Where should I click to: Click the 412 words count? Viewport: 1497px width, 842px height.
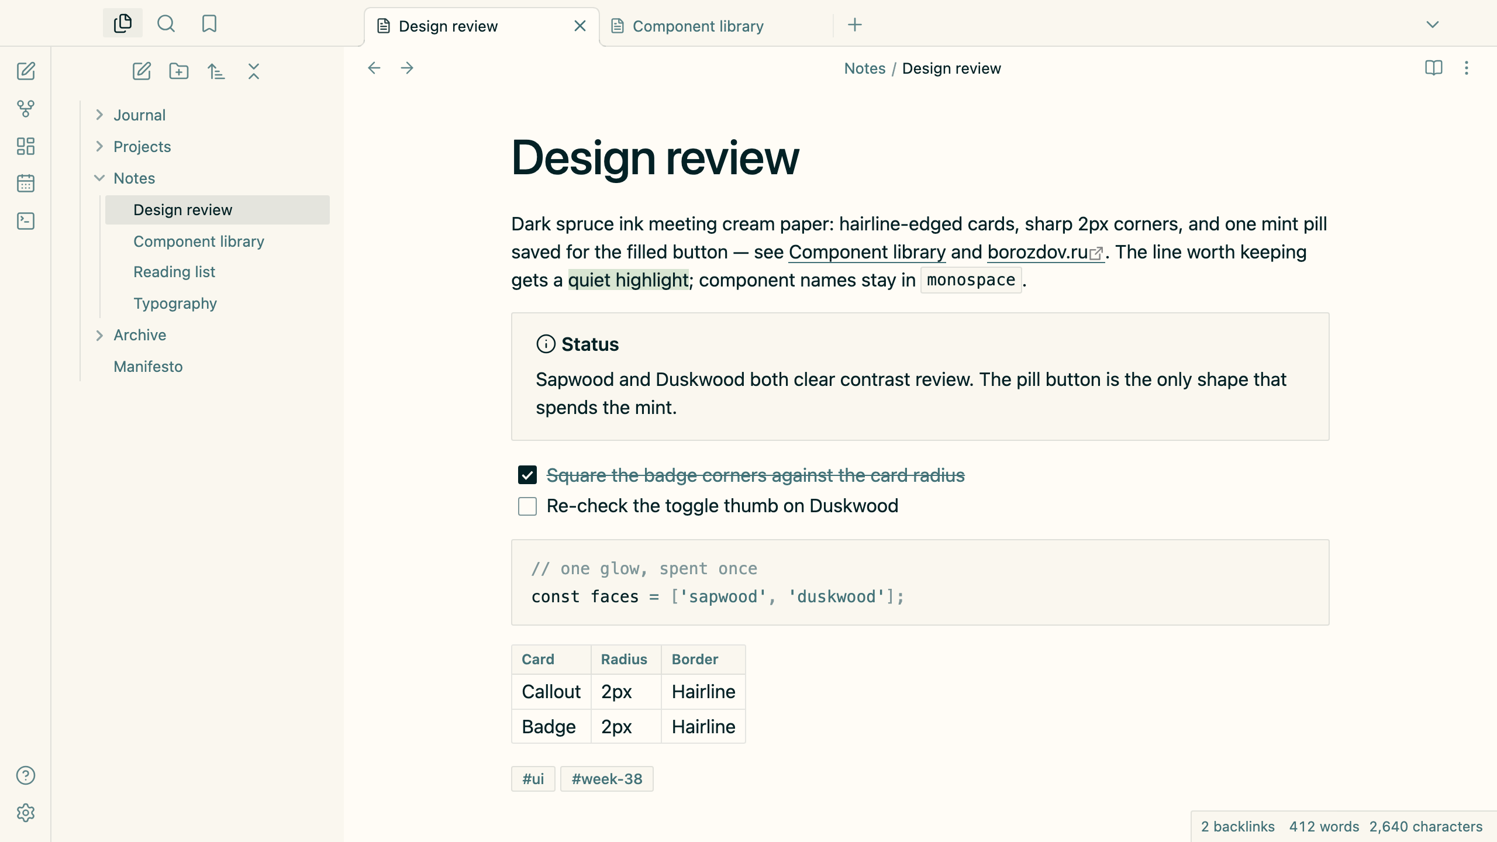click(1324, 827)
